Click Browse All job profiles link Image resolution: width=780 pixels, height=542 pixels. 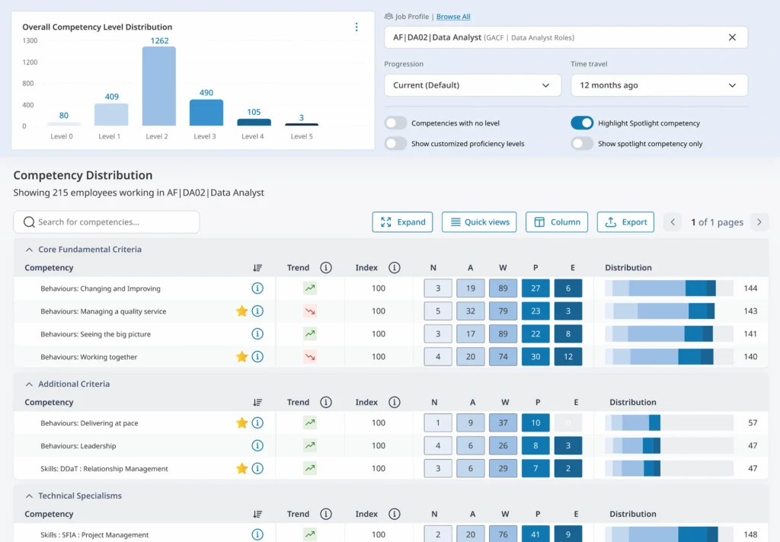pos(453,17)
